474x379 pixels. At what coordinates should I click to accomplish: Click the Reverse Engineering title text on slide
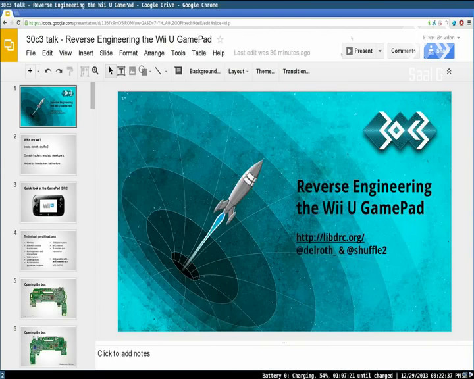pos(364,197)
